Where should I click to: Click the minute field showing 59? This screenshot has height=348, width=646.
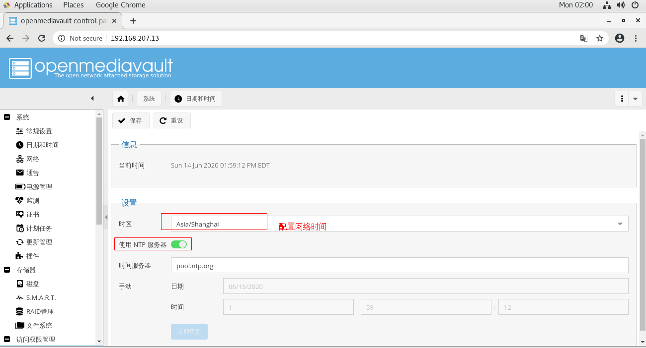tap(426, 307)
